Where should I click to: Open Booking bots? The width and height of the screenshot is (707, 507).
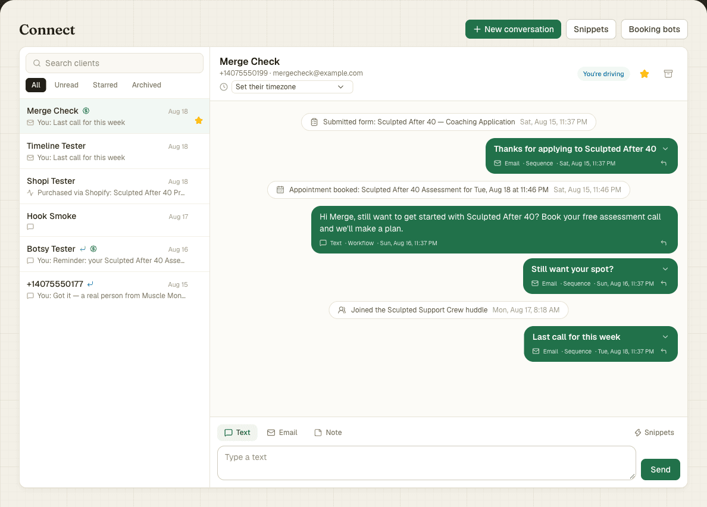(x=654, y=29)
